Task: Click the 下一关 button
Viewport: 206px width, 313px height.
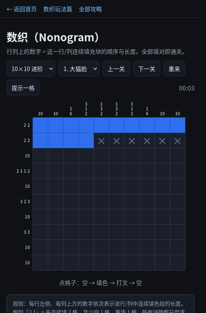Action: pyautogui.click(x=147, y=69)
